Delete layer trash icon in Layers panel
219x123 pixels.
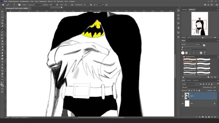[215, 117]
